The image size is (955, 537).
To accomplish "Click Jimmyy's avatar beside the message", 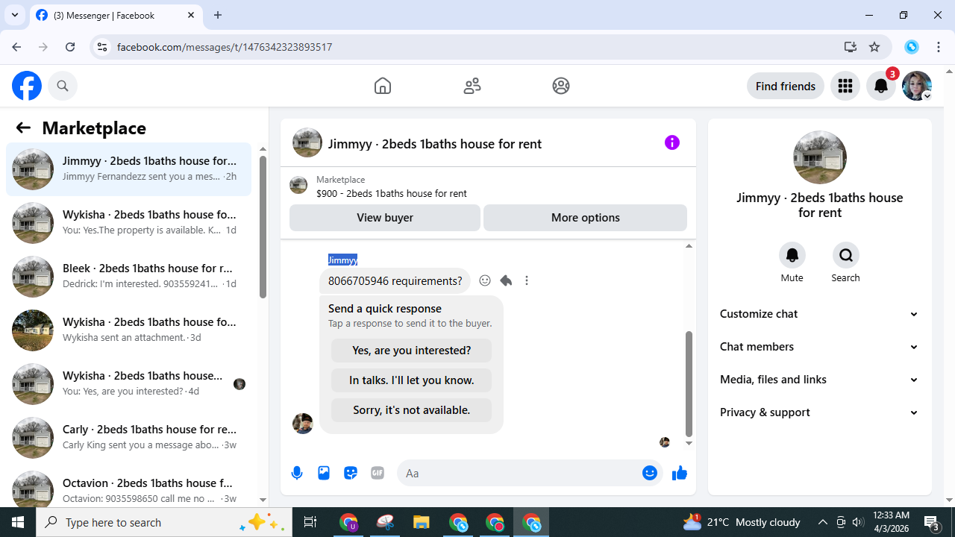I will point(303,424).
